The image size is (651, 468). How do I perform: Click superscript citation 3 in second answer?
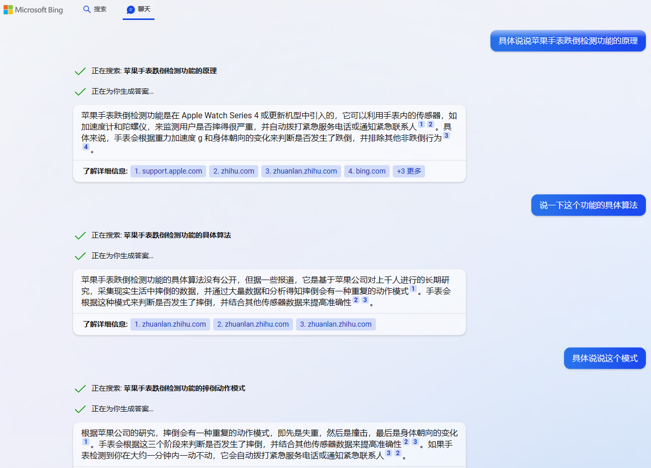(x=365, y=300)
